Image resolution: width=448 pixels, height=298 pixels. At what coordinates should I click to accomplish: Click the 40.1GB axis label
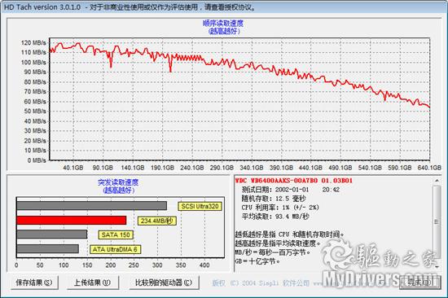coord(72,168)
